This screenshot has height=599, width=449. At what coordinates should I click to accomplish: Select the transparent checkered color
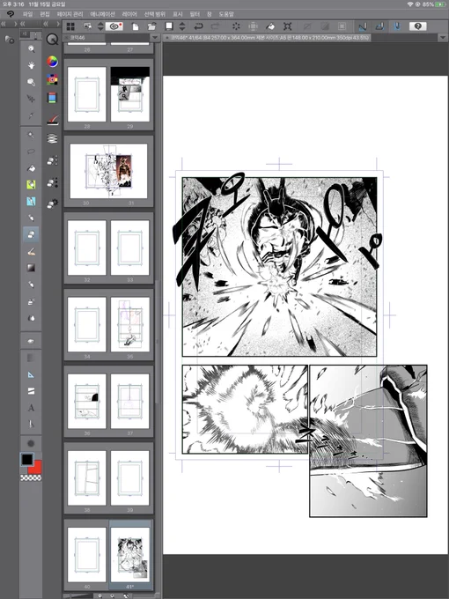point(31,478)
